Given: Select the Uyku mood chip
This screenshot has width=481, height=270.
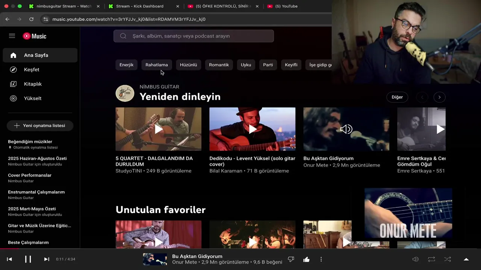Looking at the screenshot, I should click(246, 65).
